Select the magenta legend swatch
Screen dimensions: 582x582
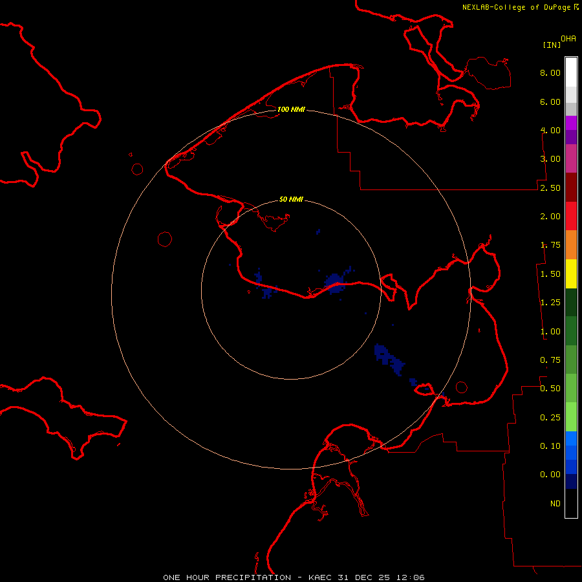point(571,158)
